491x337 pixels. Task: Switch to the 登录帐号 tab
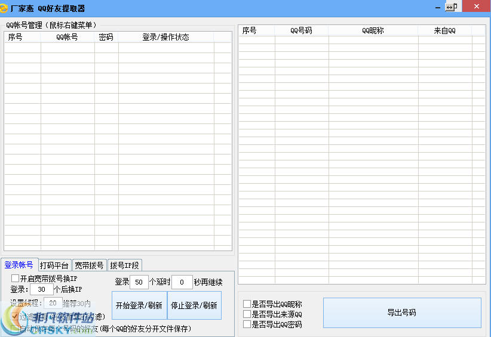point(19,265)
